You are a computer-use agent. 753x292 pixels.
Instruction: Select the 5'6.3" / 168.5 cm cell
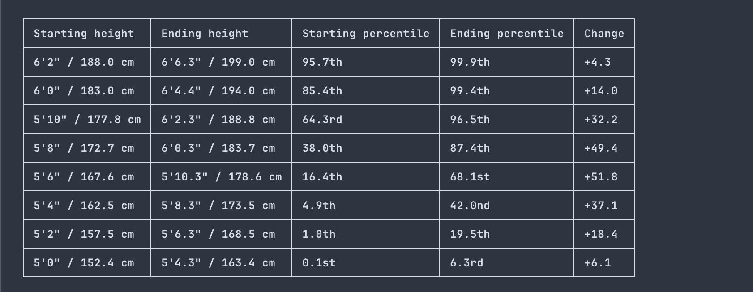[218, 234]
